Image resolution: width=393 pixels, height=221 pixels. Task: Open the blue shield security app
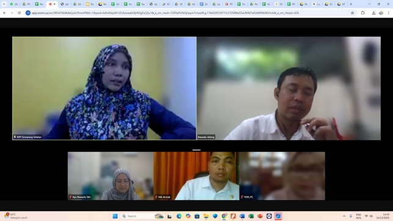click(215, 216)
